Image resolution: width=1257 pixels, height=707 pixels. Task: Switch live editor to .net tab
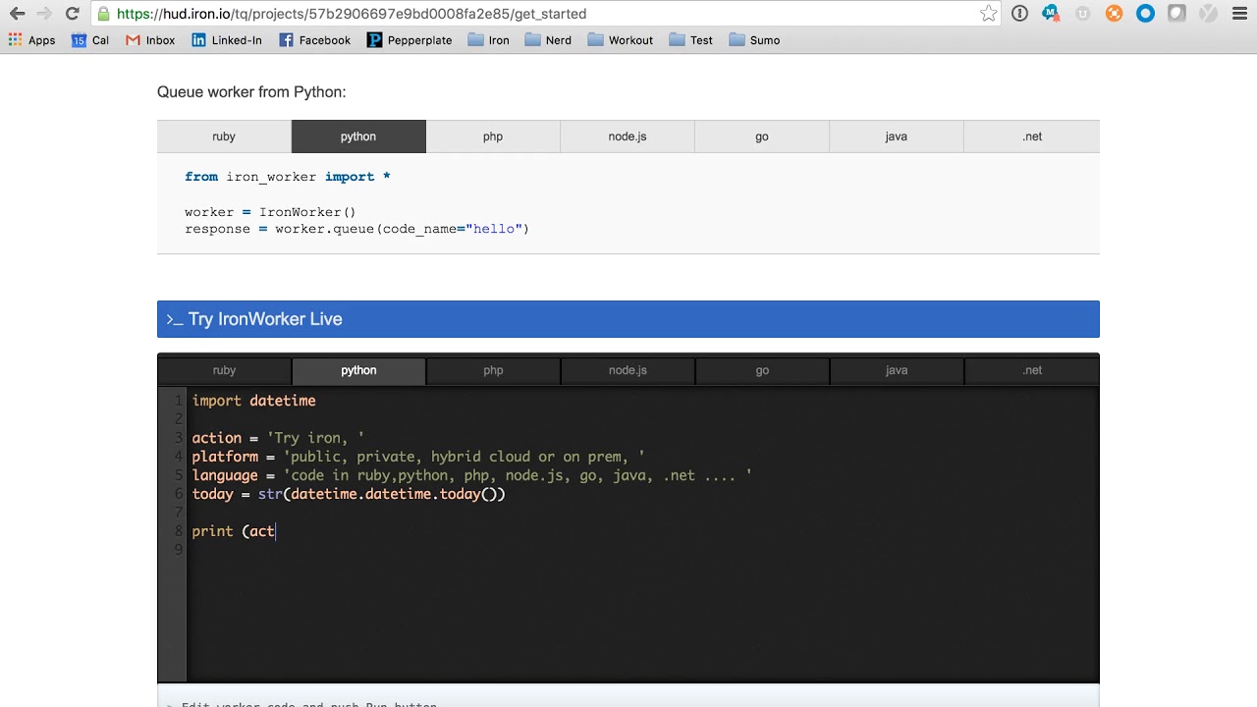coord(1032,370)
